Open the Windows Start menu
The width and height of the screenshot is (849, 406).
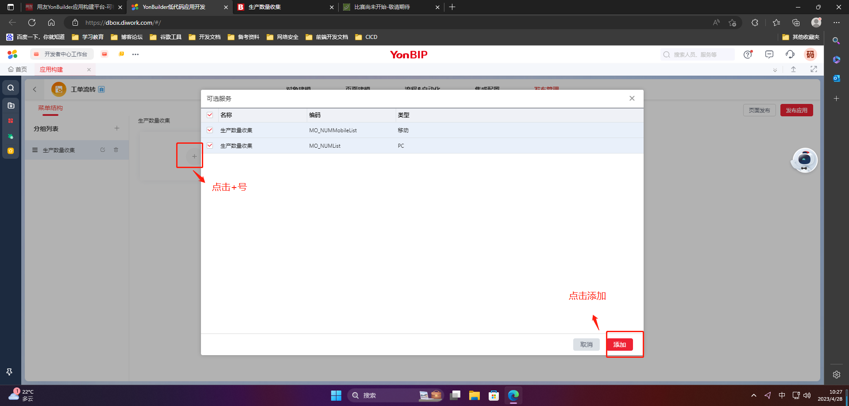tap(336, 395)
